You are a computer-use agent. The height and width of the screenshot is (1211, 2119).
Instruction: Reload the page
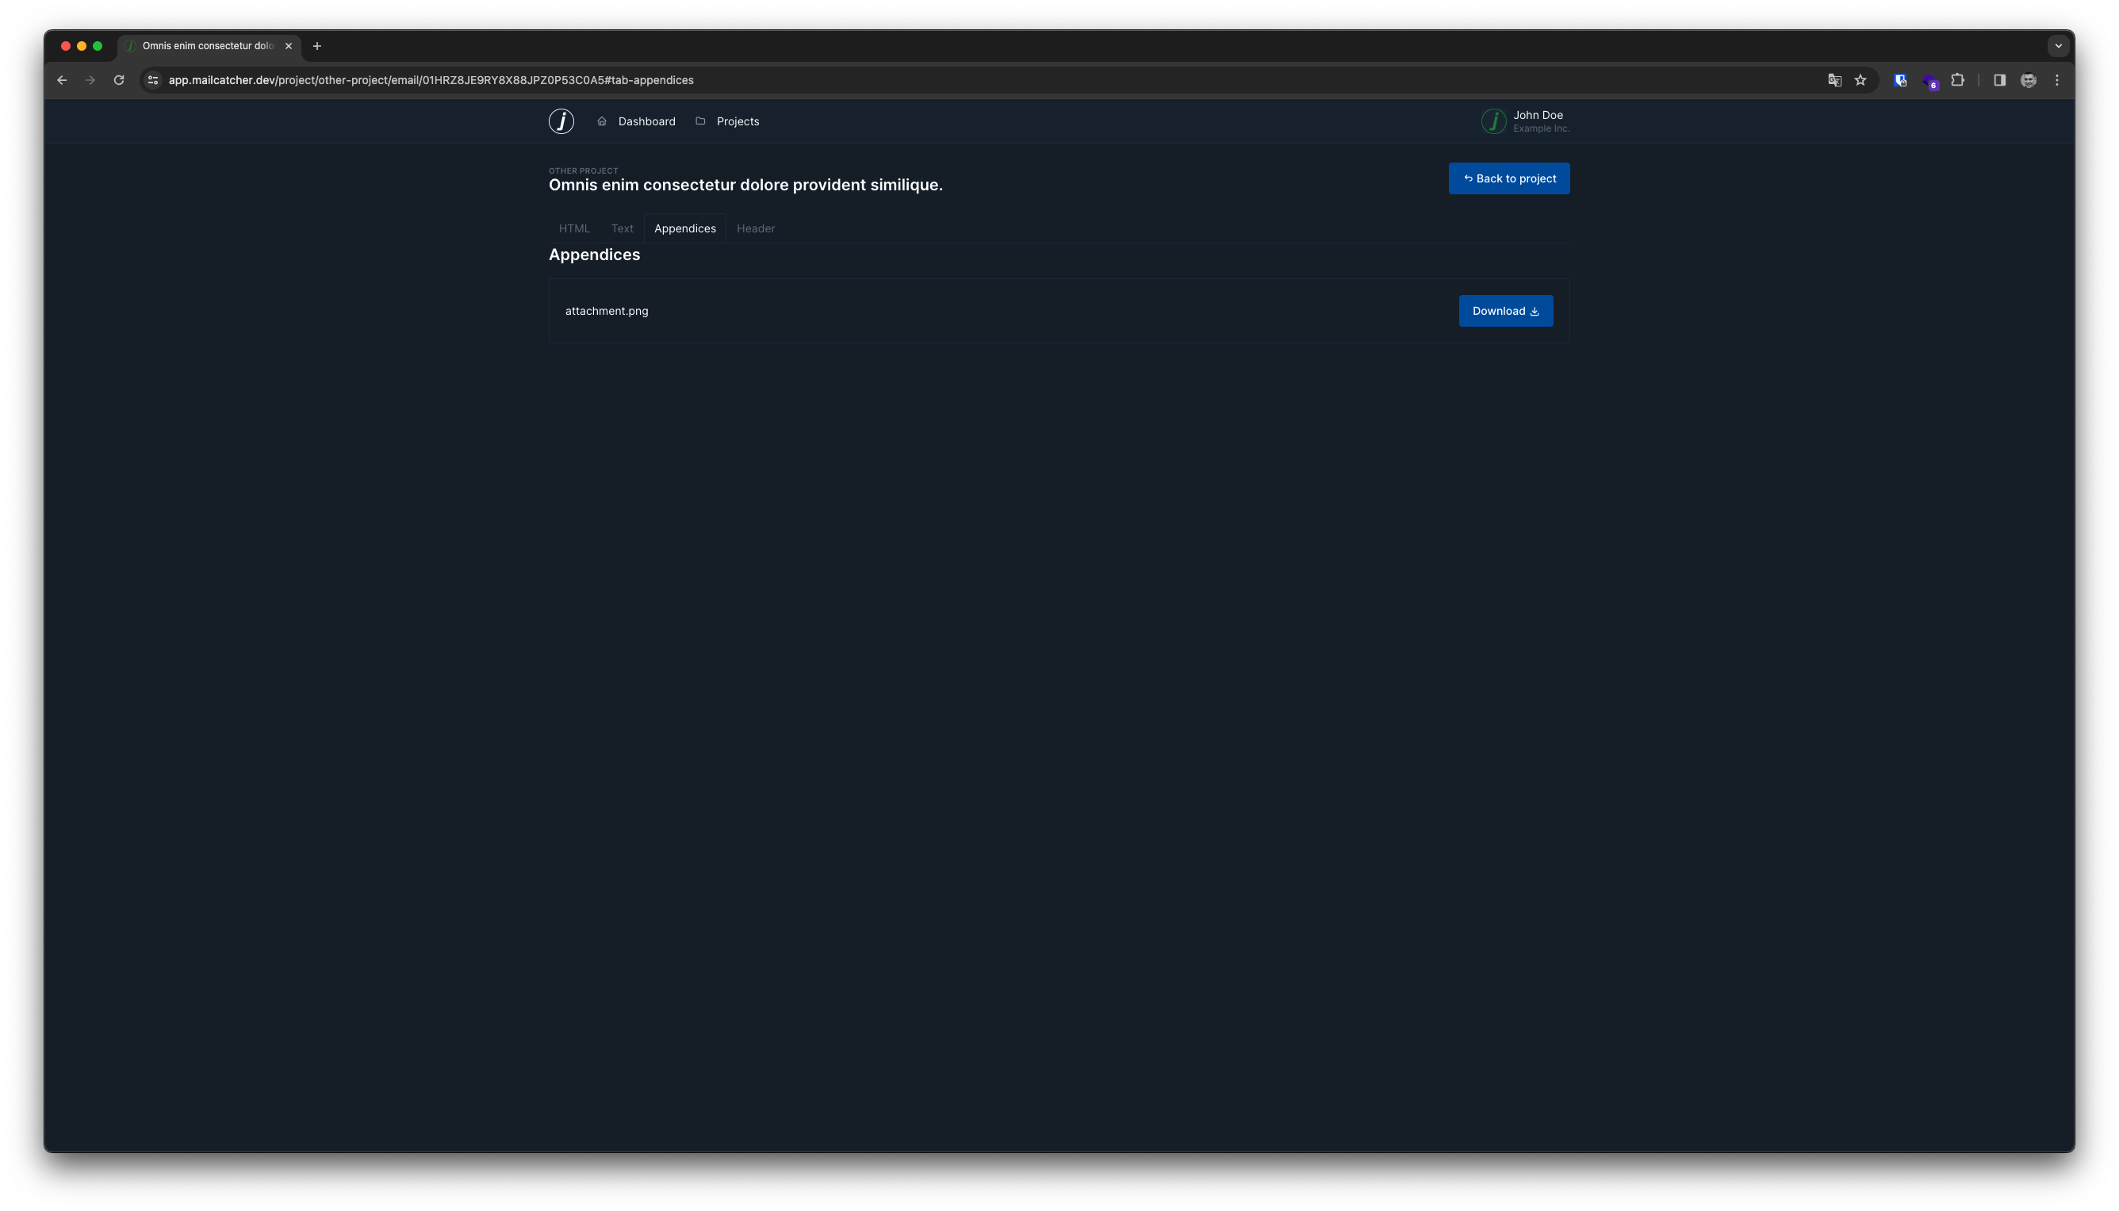[119, 81]
